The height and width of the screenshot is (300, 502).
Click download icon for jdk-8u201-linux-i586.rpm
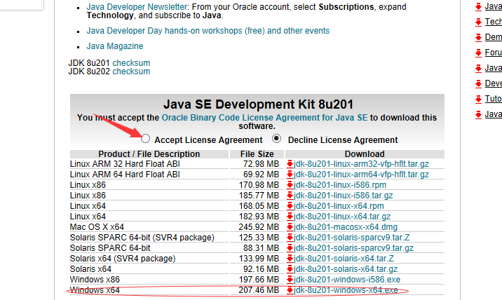[x=290, y=185]
